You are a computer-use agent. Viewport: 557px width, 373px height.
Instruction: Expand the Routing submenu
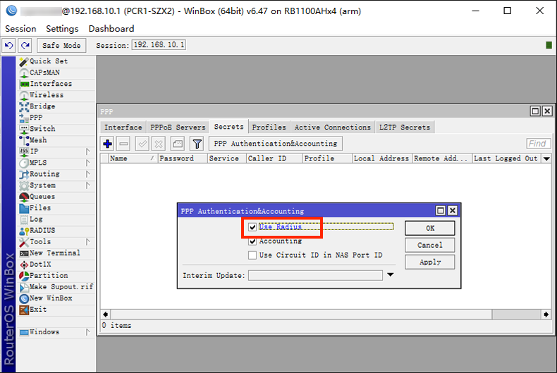[x=87, y=174]
